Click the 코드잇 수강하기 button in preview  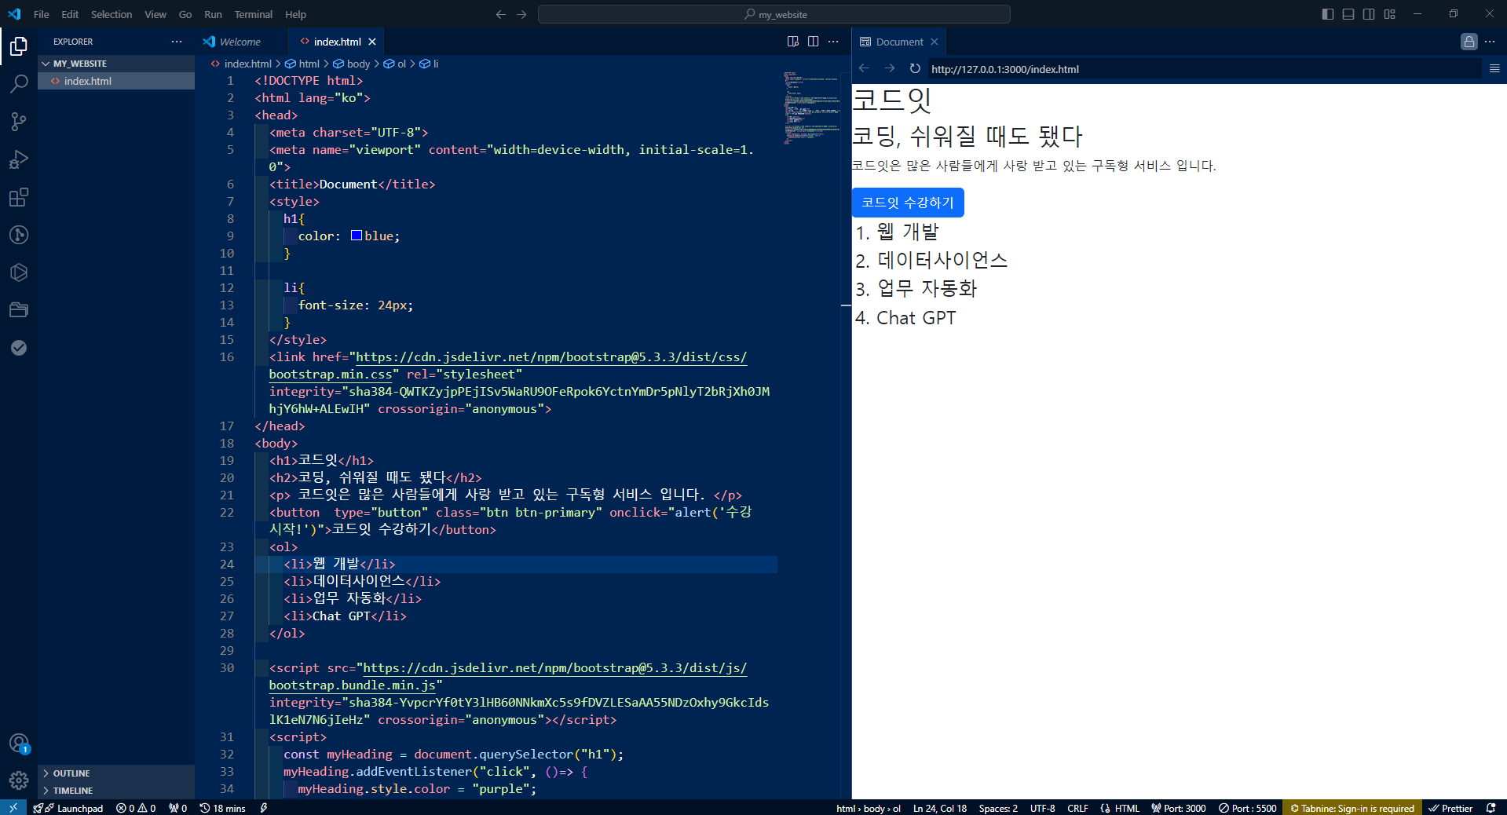908,203
